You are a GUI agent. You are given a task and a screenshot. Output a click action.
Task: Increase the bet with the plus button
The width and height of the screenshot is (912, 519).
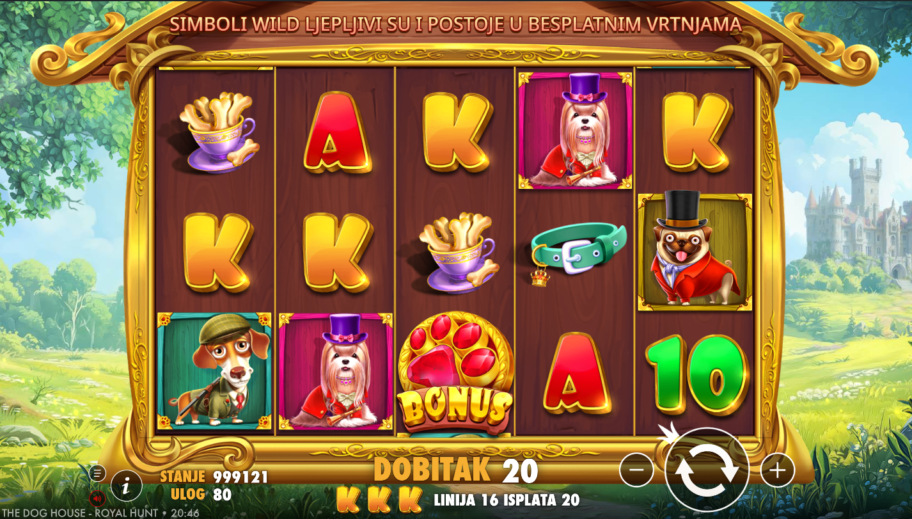[x=777, y=470]
